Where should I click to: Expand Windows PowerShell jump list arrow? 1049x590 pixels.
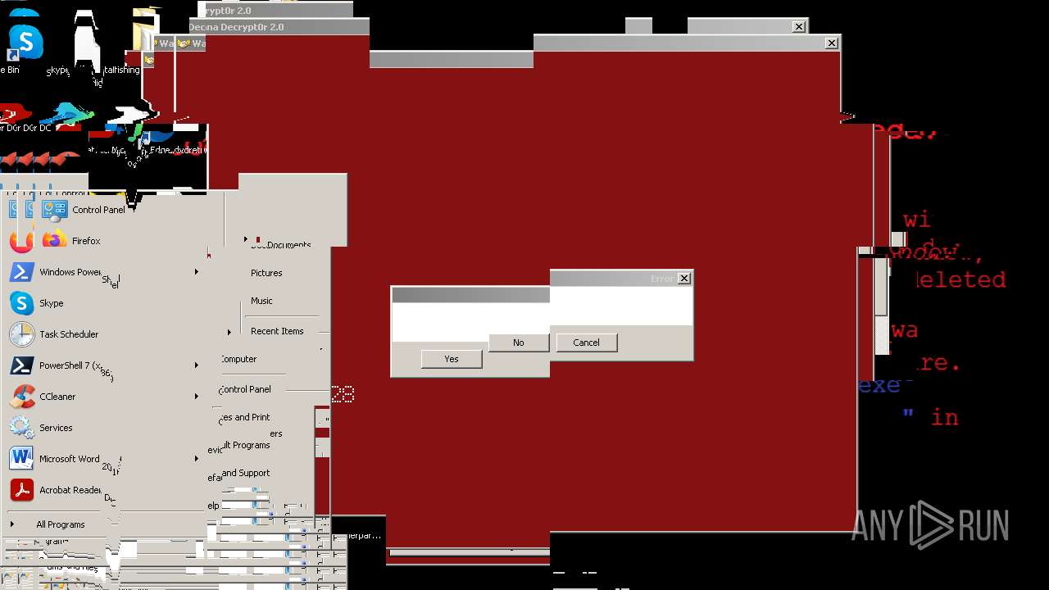196,272
